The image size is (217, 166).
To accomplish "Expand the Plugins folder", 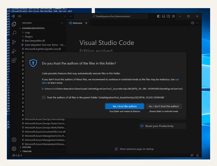I will pos(43,37).
